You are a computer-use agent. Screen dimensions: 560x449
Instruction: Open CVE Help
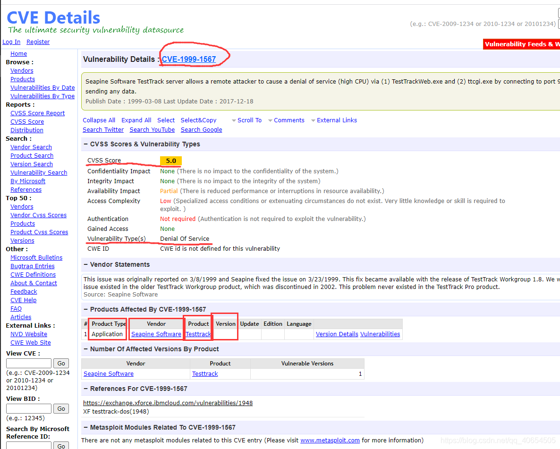point(23,300)
